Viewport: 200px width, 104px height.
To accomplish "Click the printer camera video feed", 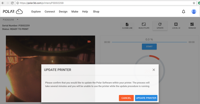I will pyautogui.click(x=50, y=69).
